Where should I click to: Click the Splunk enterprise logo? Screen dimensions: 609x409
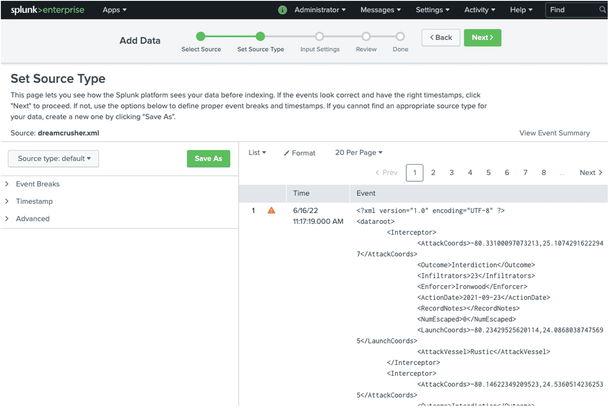point(47,10)
